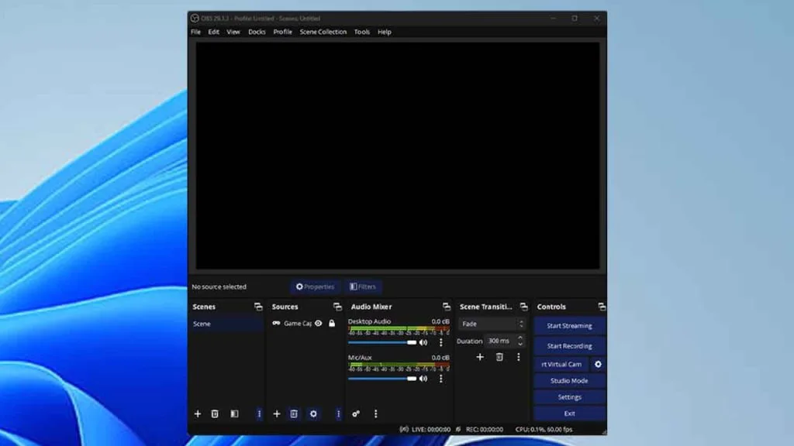Click Start Streaming button
The height and width of the screenshot is (446, 794).
pyautogui.click(x=570, y=326)
